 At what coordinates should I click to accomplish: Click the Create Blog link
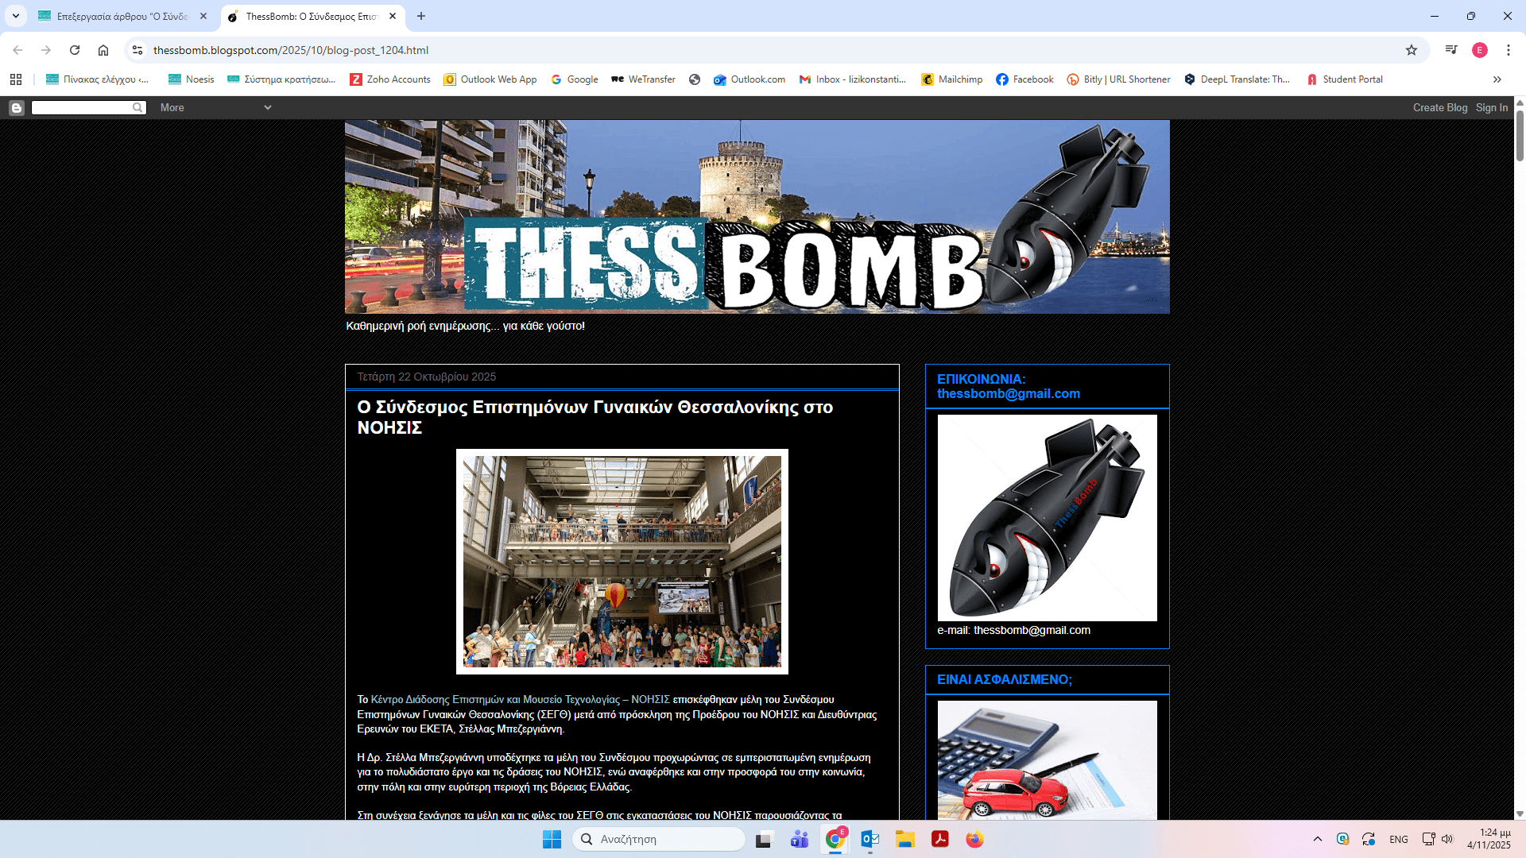tap(1439, 108)
